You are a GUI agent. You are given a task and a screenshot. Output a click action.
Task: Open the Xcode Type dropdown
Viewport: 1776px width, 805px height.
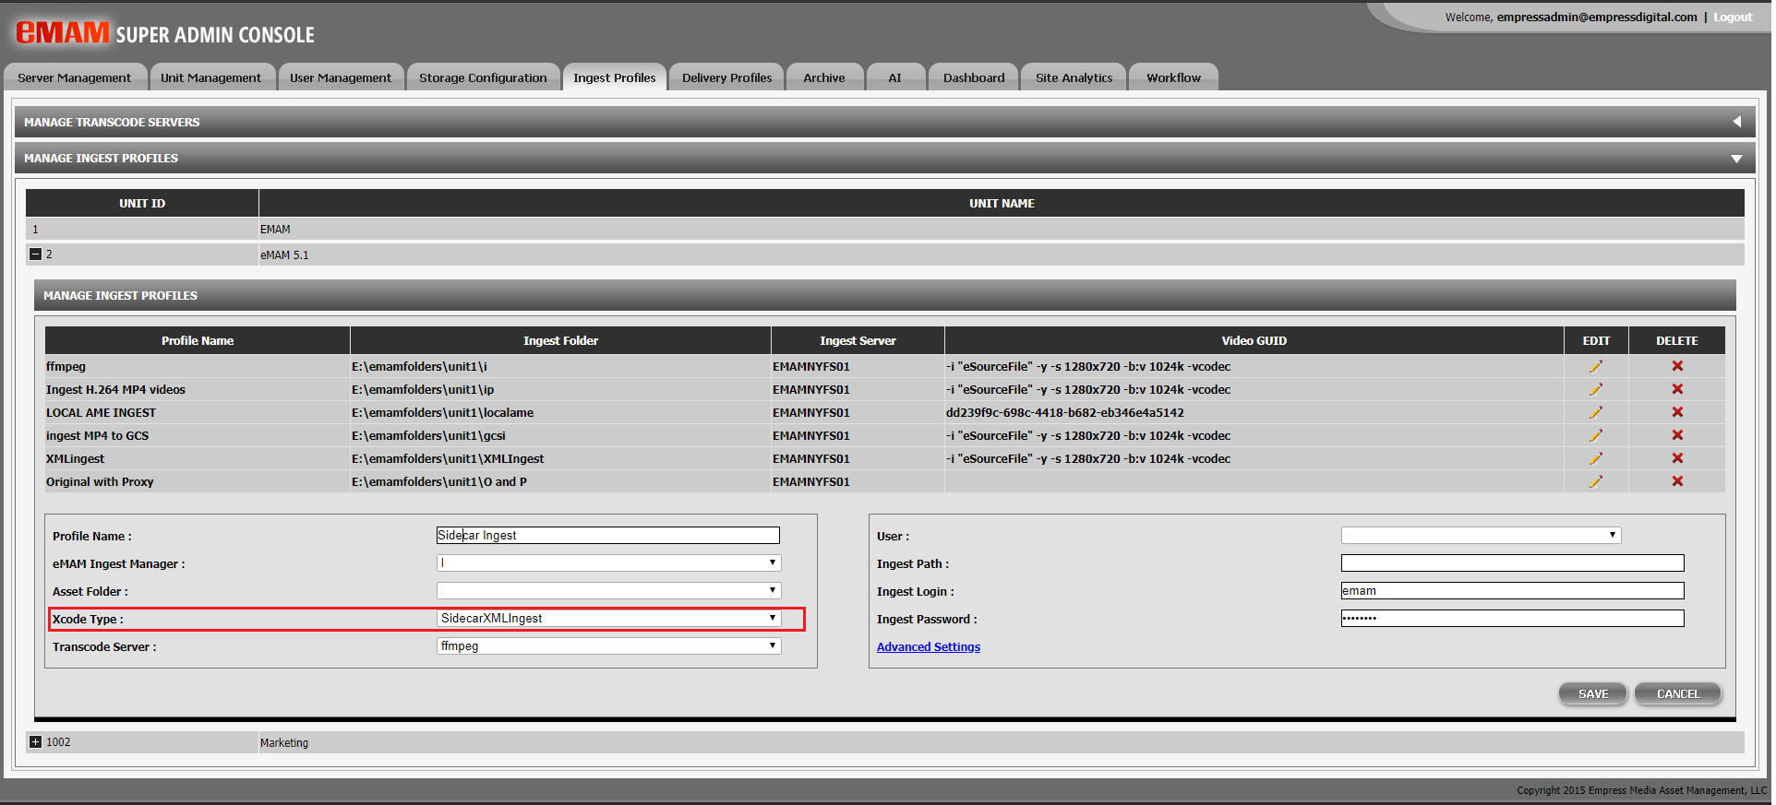tap(609, 618)
